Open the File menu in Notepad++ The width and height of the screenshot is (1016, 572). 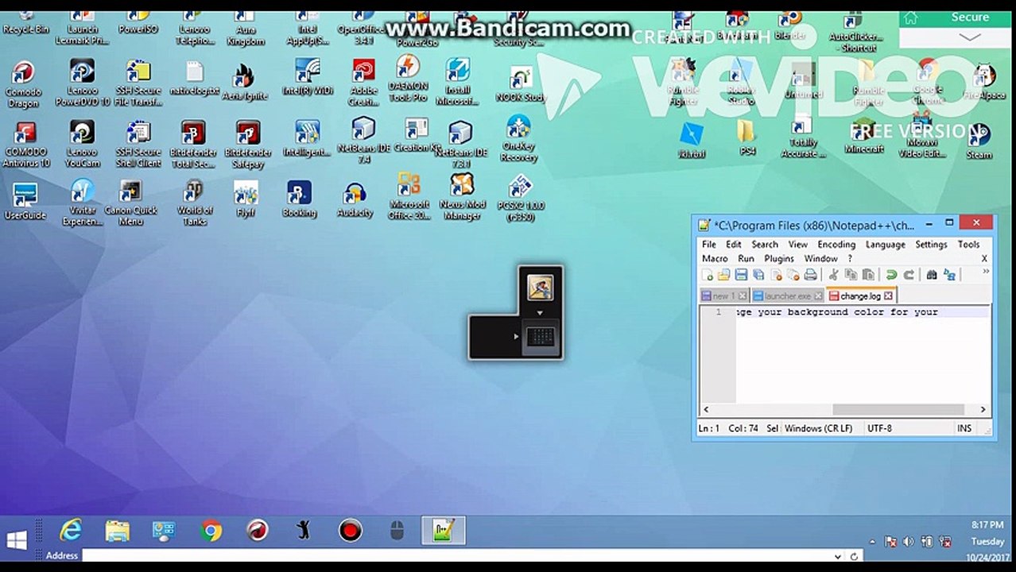[x=709, y=245]
